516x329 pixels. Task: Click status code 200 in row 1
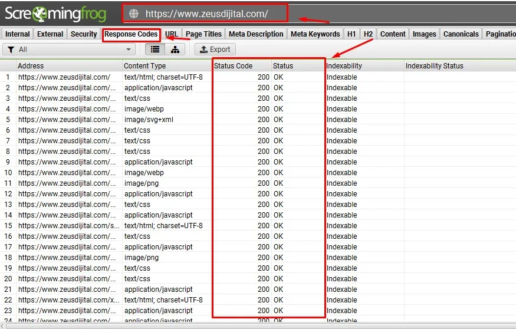(x=263, y=77)
